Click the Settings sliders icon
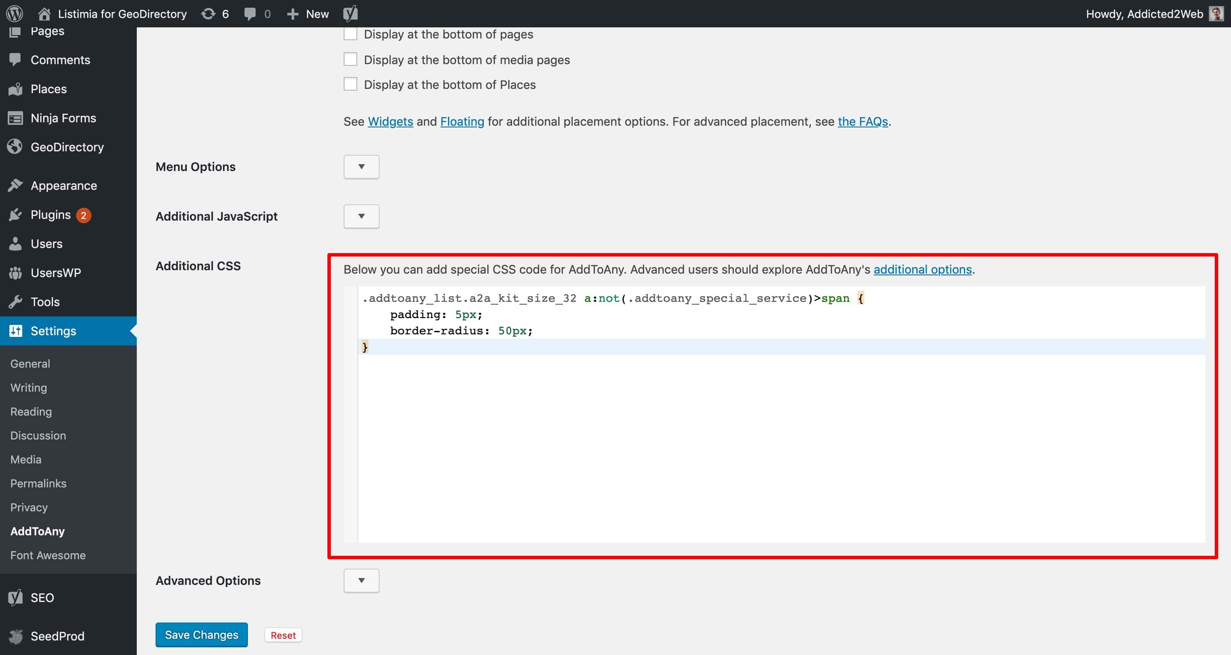 (15, 331)
